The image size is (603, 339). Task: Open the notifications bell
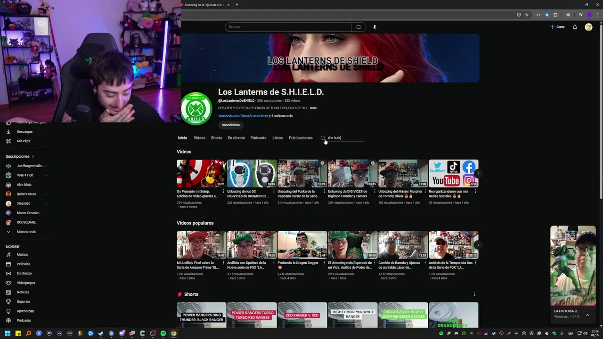click(575, 27)
